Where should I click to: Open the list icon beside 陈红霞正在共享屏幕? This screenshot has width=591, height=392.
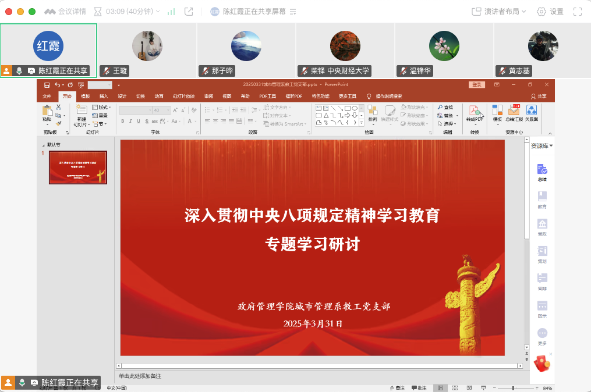pyautogui.click(x=293, y=12)
